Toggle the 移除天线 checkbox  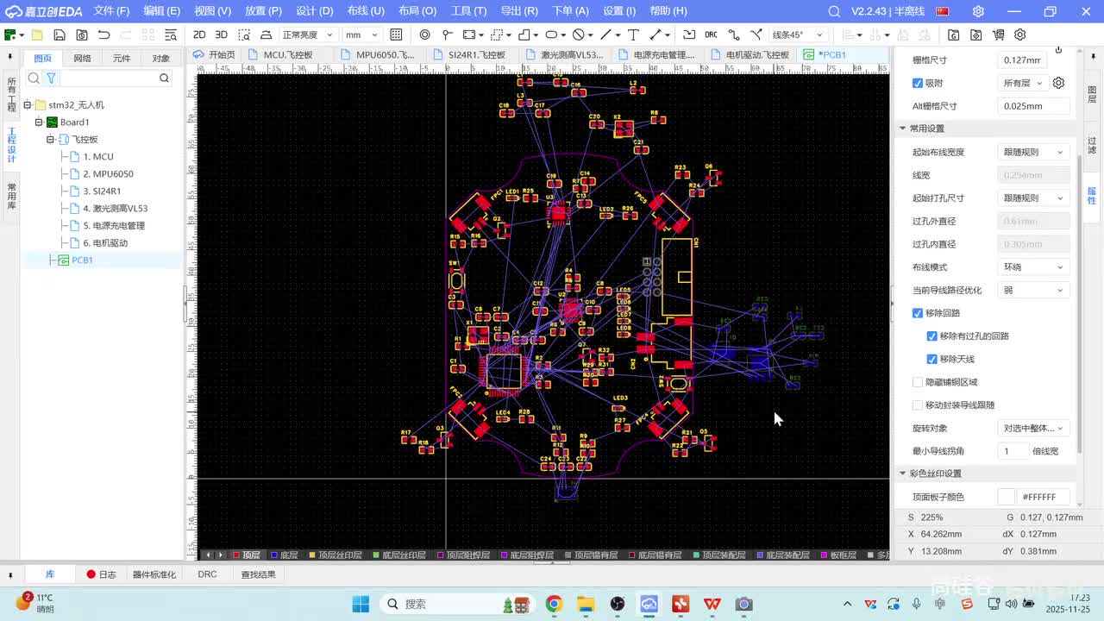point(931,359)
